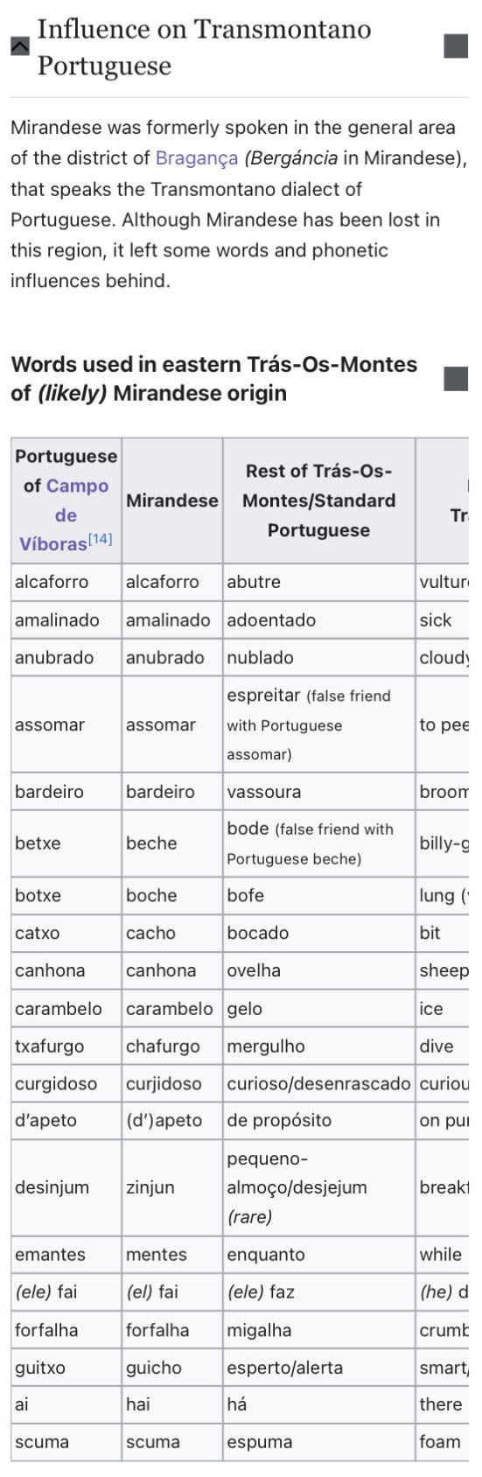Collapse the Influence on Transmontano Portuguese section chevron

pyautogui.click(x=19, y=46)
